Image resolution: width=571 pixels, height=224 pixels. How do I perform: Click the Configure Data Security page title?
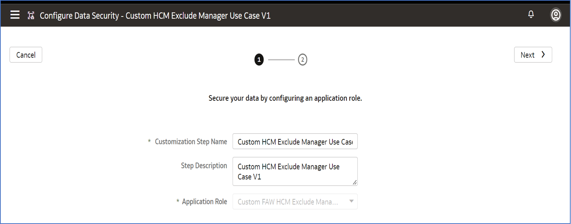click(x=155, y=16)
